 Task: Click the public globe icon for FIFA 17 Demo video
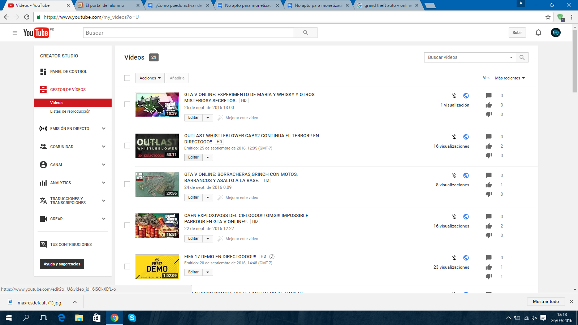point(466,258)
